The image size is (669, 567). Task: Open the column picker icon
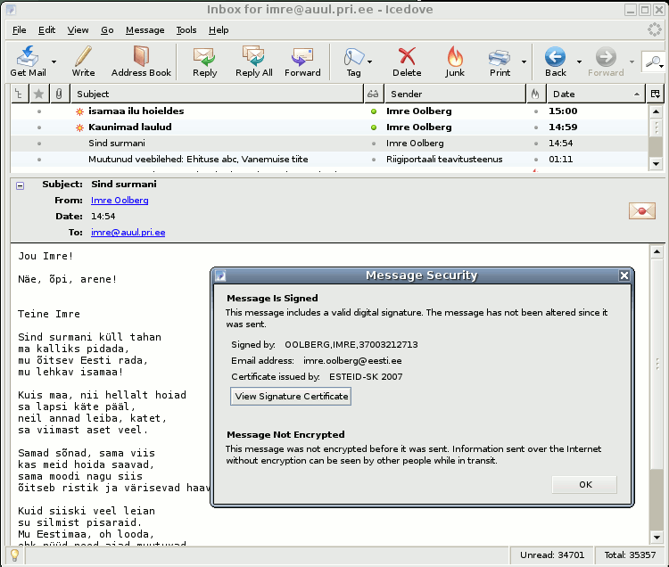656,94
